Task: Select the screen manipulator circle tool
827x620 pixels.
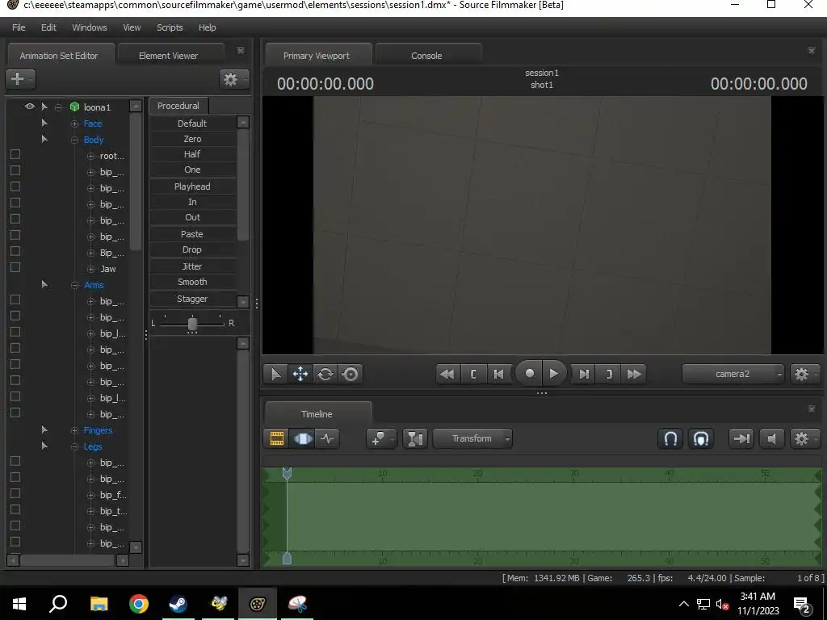Action: click(x=351, y=375)
